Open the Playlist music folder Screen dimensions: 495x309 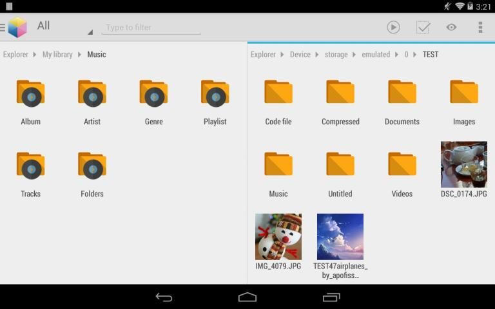pyautogui.click(x=215, y=102)
